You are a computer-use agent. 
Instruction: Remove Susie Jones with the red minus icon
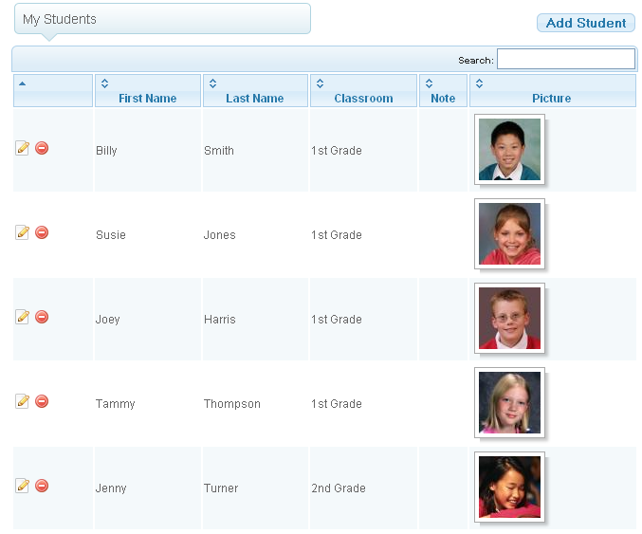coord(42,232)
